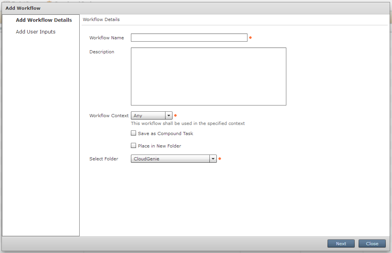Click the Next button
Viewport: 392px width, 253px height.
coord(341,243)
